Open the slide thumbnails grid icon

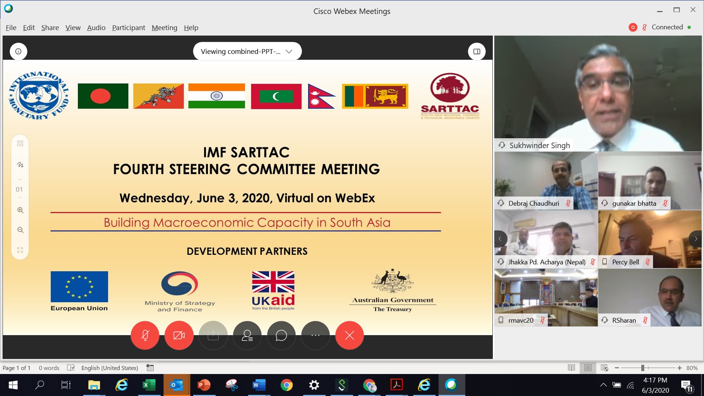tap(20, 143)
